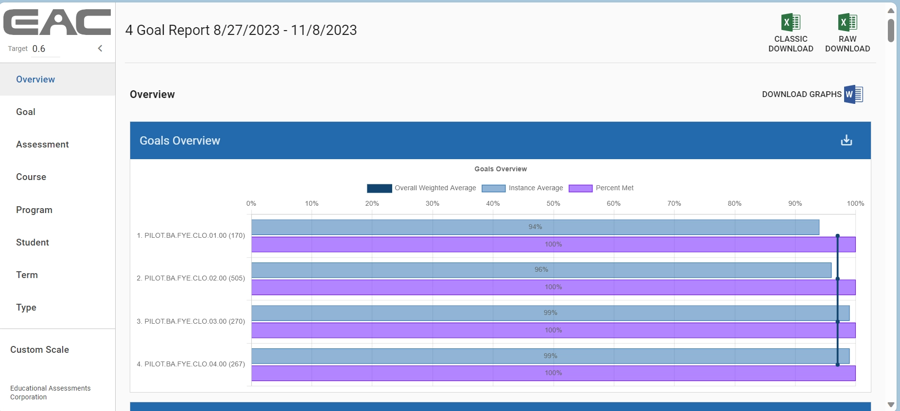Screen dimensions: 900x411
Task: Download the Goals Overview chart image
Action: (847, 140)
